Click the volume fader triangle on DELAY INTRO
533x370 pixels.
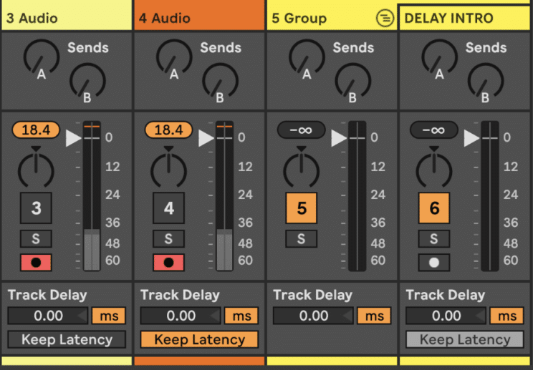click(x=471, y=138)
